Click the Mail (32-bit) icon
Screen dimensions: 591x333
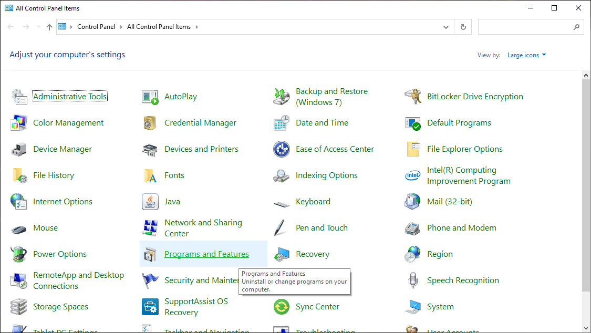pos(413,202)
